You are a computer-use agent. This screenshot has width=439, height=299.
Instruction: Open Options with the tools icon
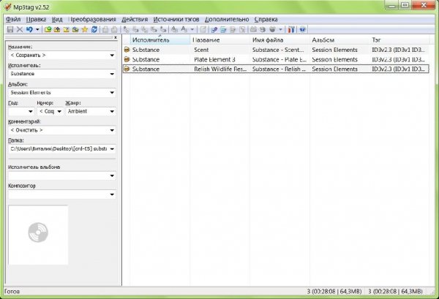[x=291, y=29]
